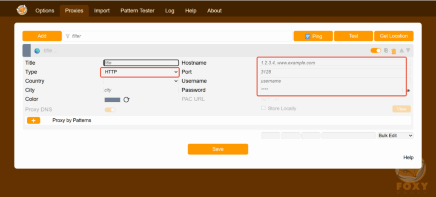Image resolution: width=436 pixels, height=197 pixels.
Task: Open the Type dropdown showing HTTP
Action: pos(141,72)
